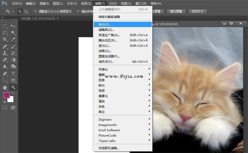Image resolution: width=248 pixels, height=153 pixels.
Task: Select the Clone Stamp tool
Action: [x=5, y=53]
